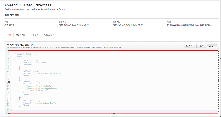Click the "ec2:Describe*" action line
Viewport: 221px width, 117px height.
coord(35,63)
